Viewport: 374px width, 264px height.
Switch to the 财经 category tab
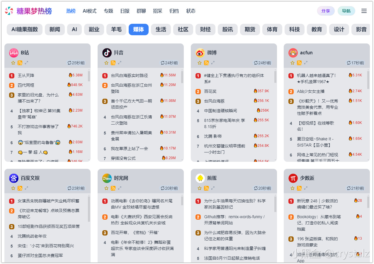pyautogui.click(x=205, y=29)
